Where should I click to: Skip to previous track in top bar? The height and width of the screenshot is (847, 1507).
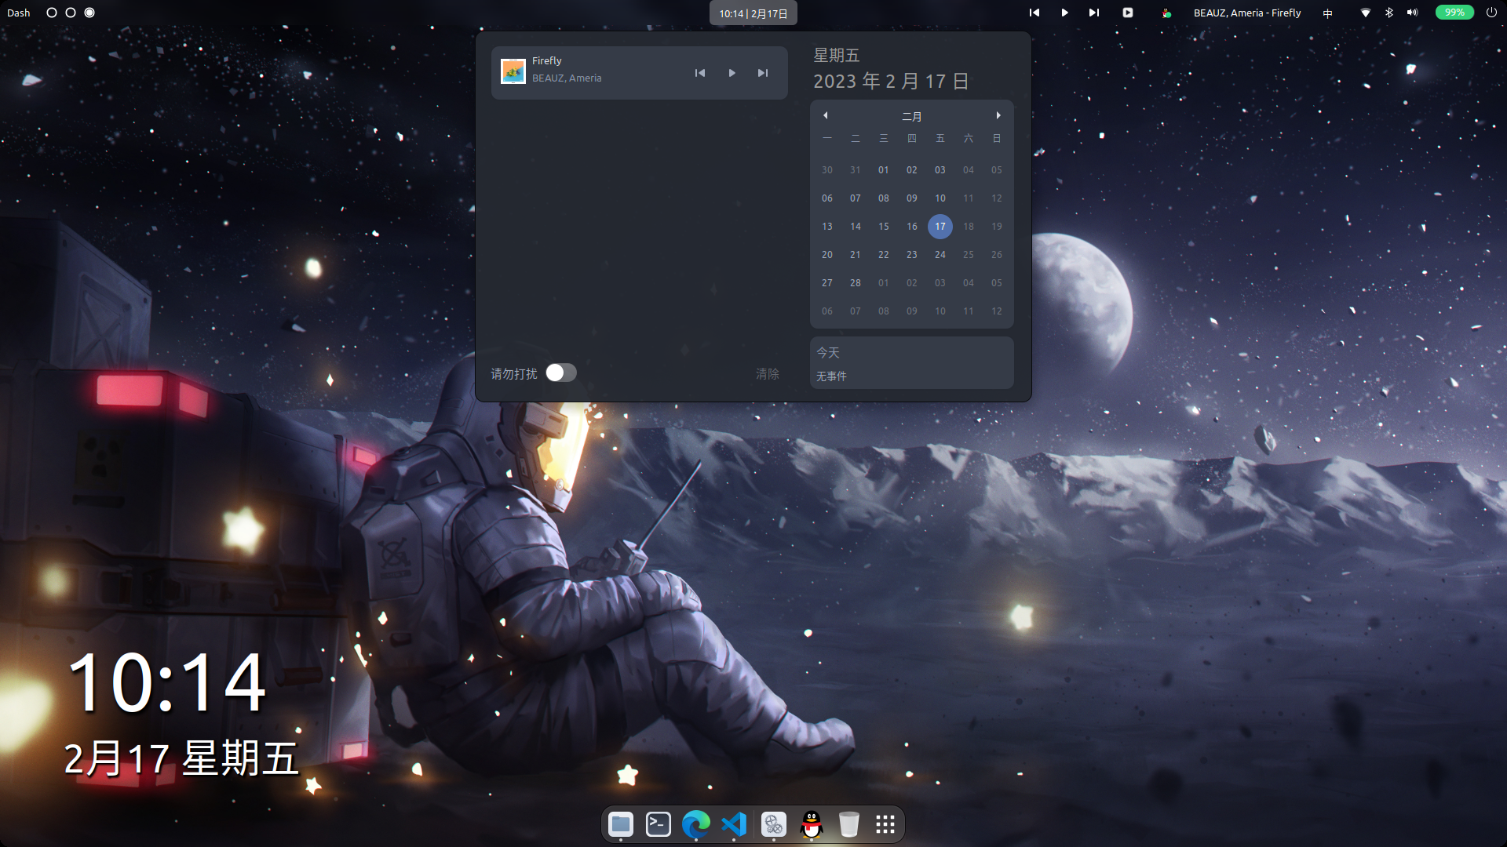coord(1034,13)
